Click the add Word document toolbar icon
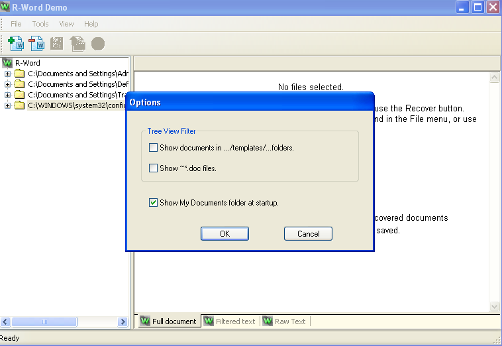Viewport: 502px width, 346px height. click(16, 44)
